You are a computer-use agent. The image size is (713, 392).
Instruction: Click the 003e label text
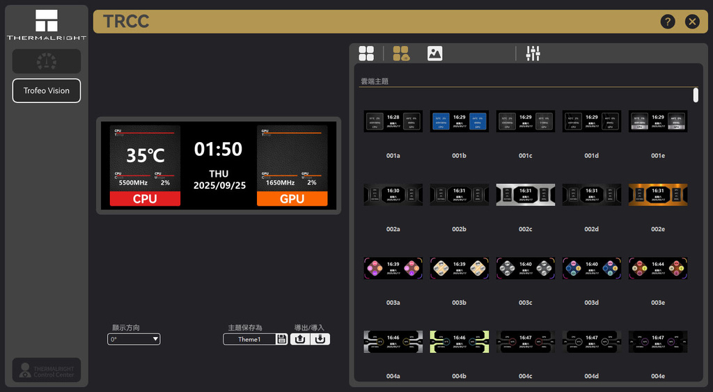tap(658, 303)
